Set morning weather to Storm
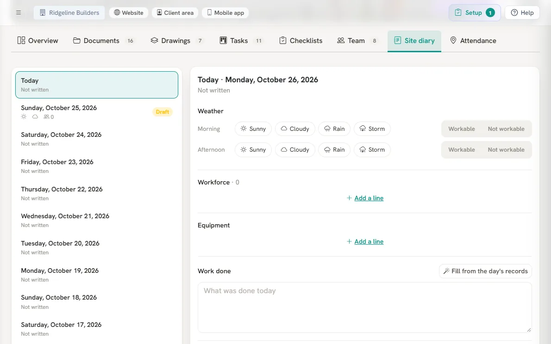This screenshot has height=344, width=551. [x=372, y=129]
